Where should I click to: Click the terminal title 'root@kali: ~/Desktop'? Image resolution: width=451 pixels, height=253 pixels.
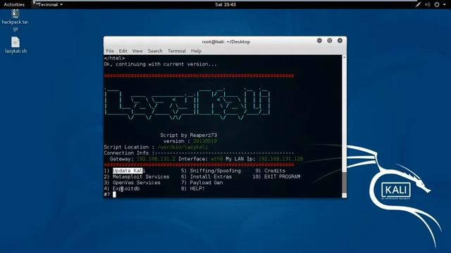tap(225, 42)
